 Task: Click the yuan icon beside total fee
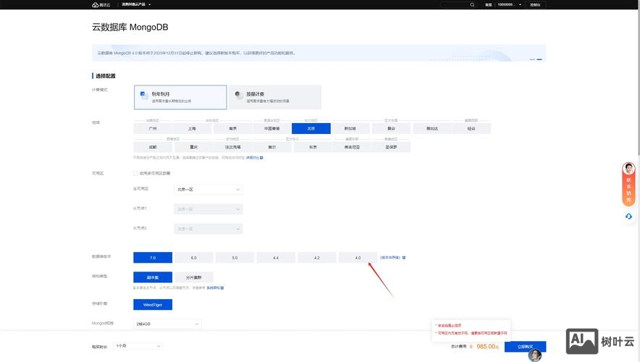tap(471, 347)
